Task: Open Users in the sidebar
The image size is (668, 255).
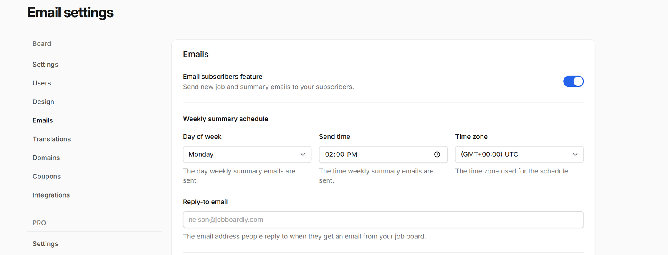Action: [42, 83]
